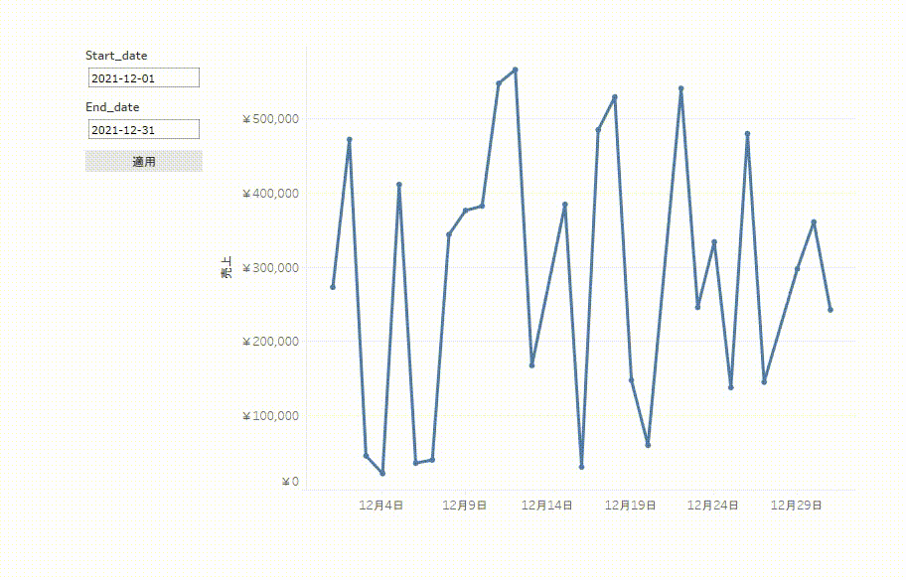This screenshot has height=580, width=906.
Task: Click the Start_date label
Action: (116, 56)
